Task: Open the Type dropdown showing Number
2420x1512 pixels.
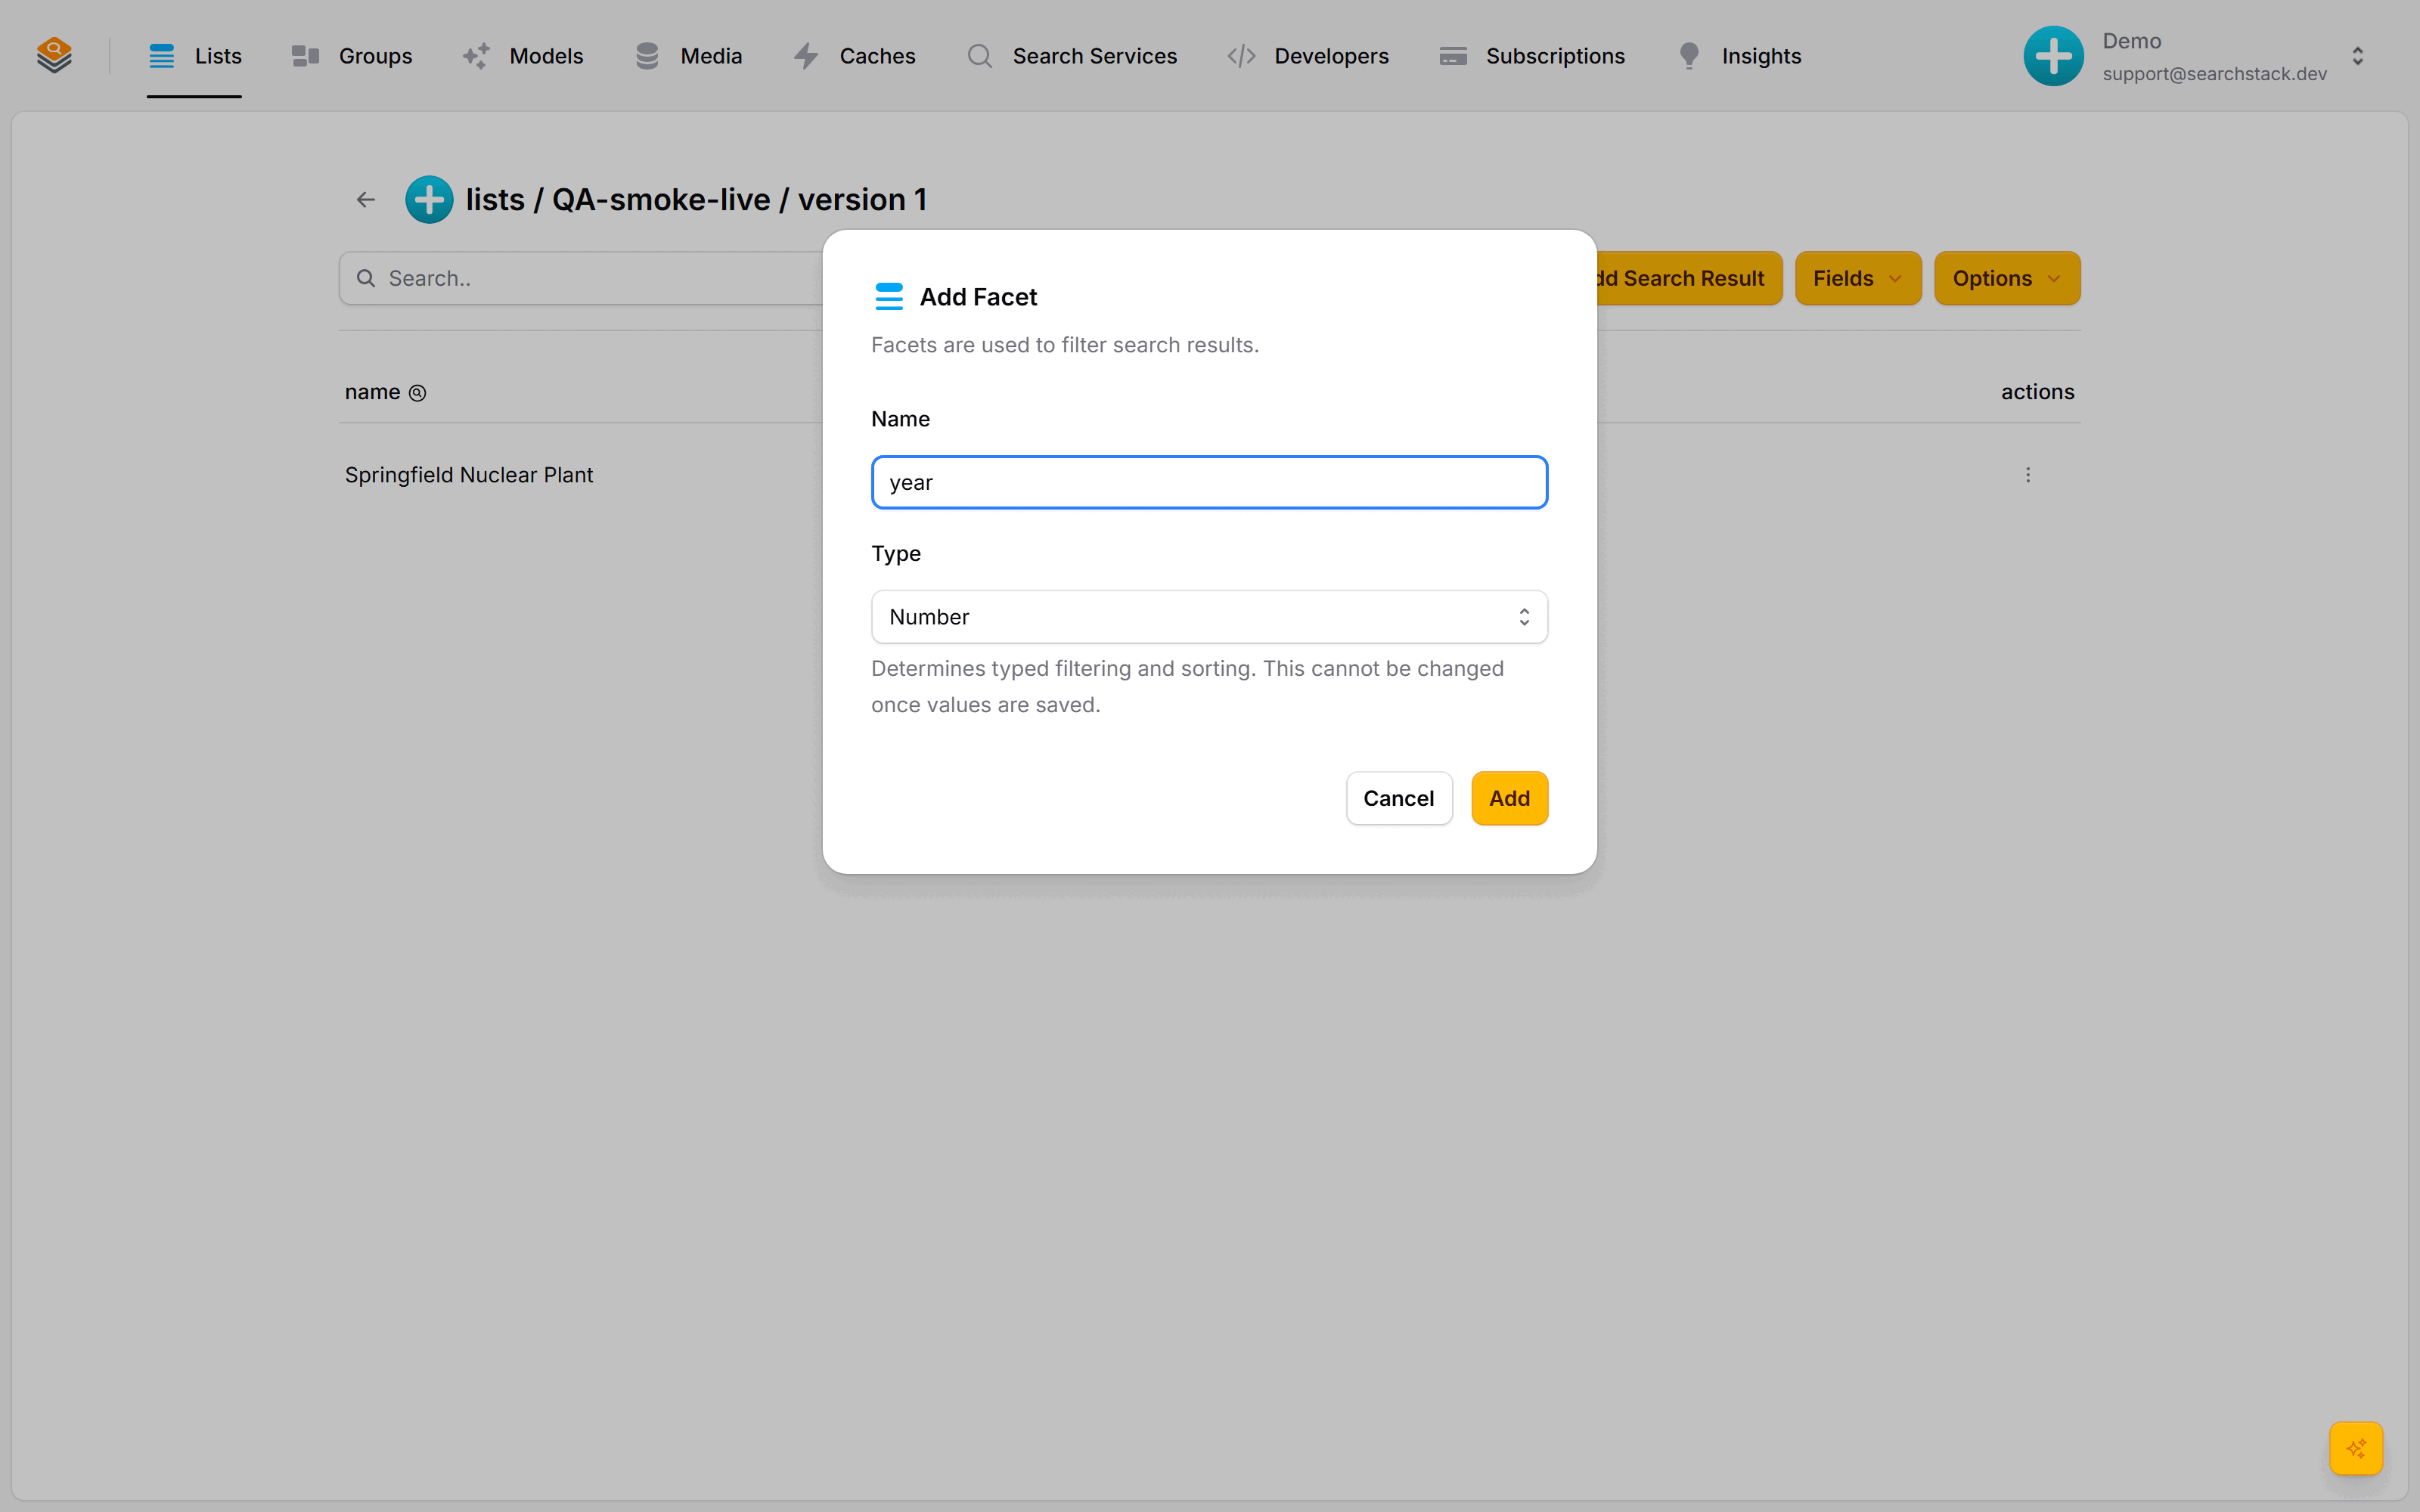Action: tap(1209, 617)
